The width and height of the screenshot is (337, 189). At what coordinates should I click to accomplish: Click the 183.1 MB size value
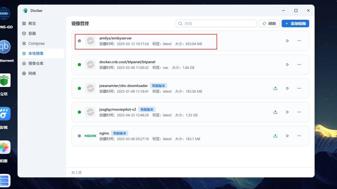pyautogui.click(x=193, y=139)
